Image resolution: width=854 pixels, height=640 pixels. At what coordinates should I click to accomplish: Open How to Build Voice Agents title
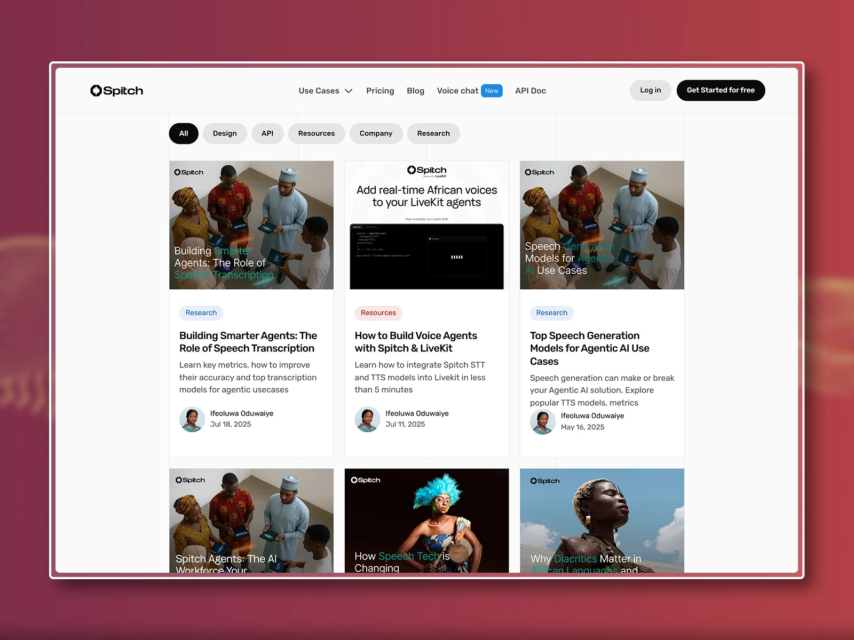[x=416, y=342]
